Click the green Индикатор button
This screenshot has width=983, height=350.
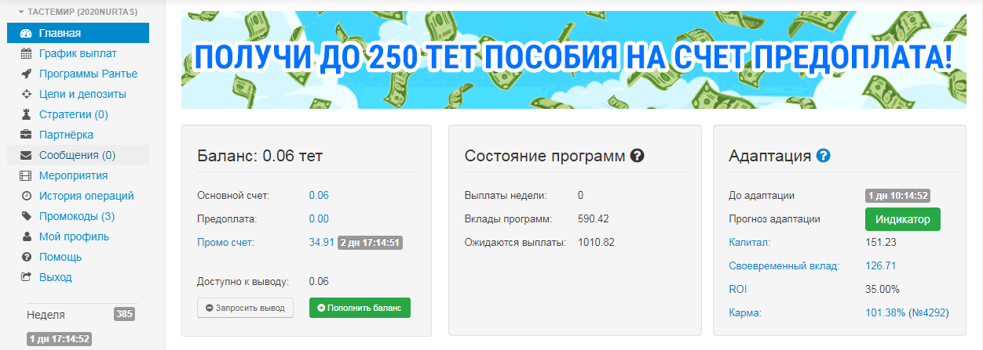pyautogui.click(x=902, y=219)
